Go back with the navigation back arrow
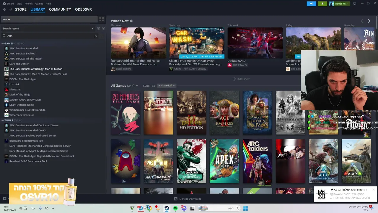This screenshot has height=213, width=378. tap(4, 9)
